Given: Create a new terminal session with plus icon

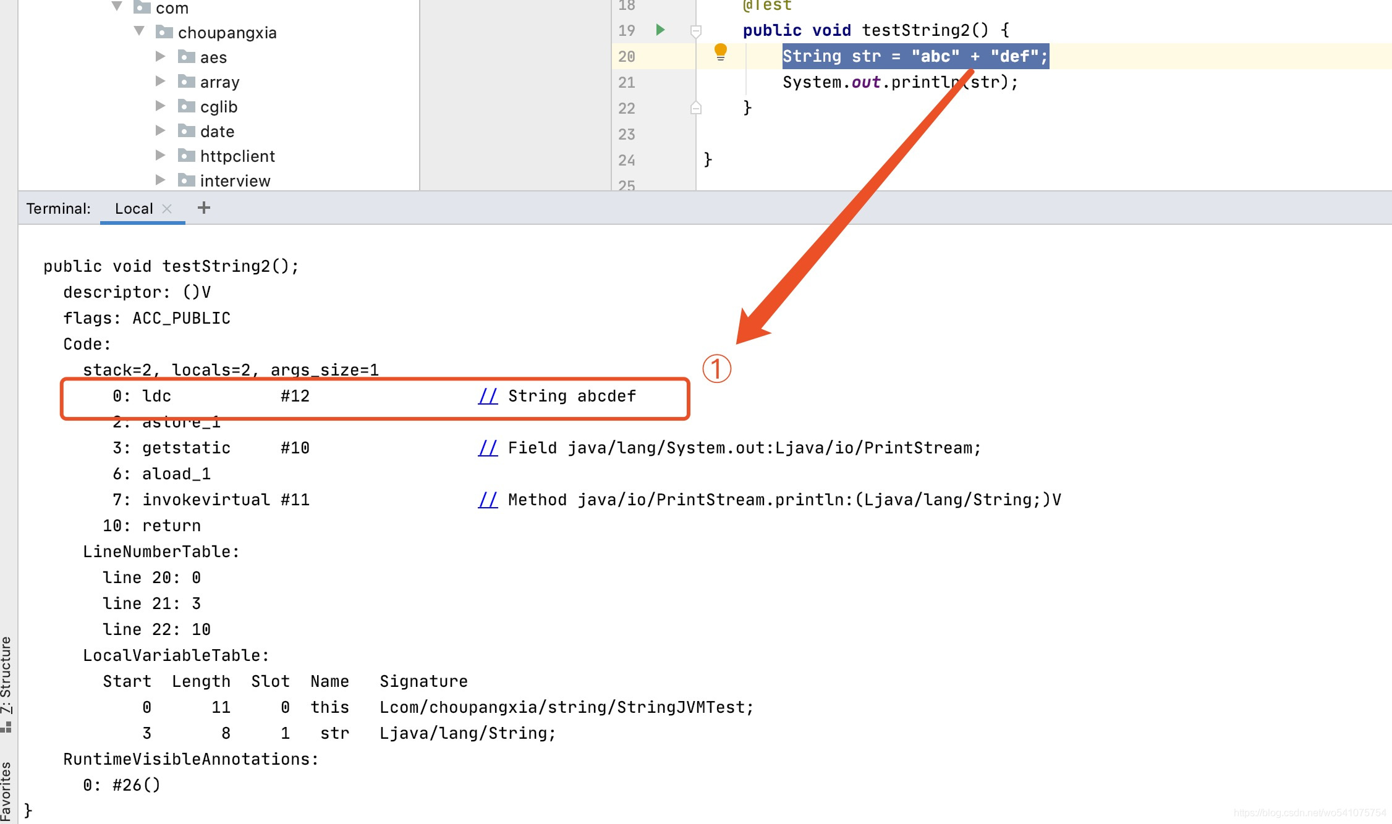Looking at the screenshot, I should [203, 208].
